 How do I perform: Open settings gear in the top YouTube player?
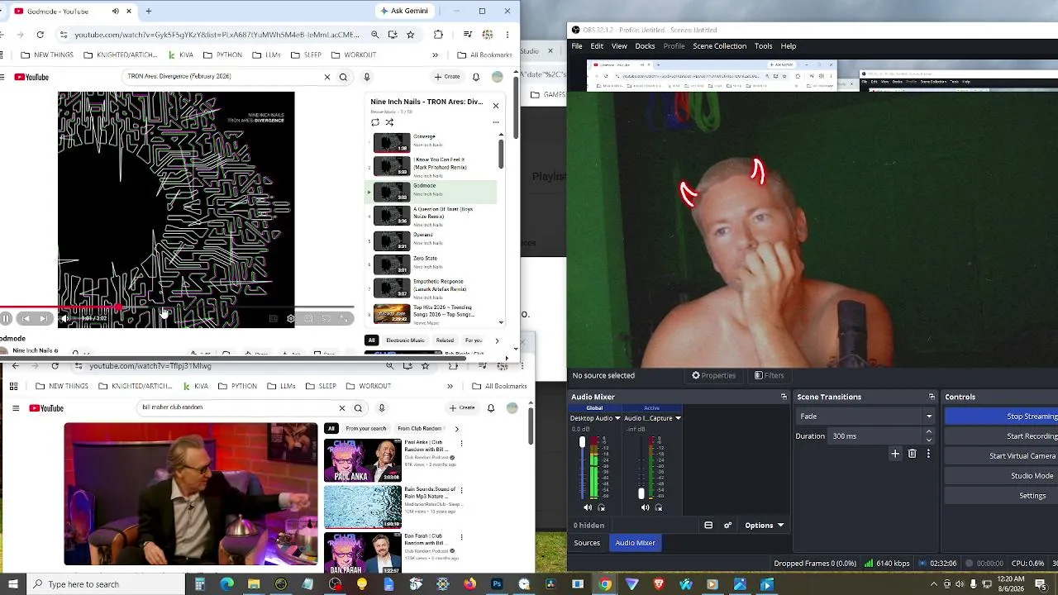point(290,318)
